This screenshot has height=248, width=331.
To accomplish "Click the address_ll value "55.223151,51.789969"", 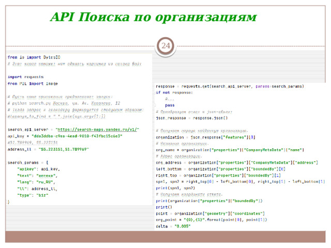I will pyautogui.click(x=64, y=149).
